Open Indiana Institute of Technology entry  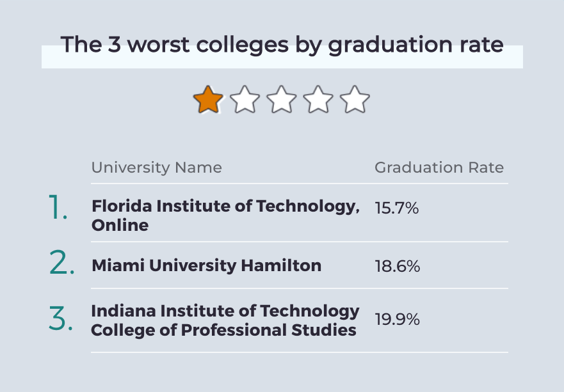[225, 311]
